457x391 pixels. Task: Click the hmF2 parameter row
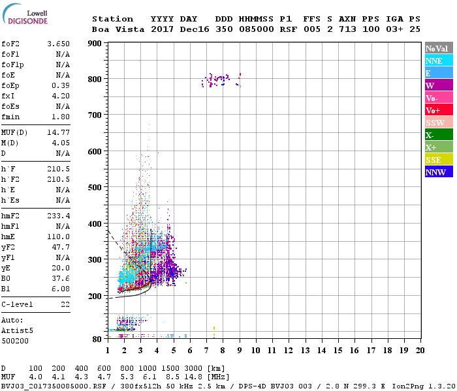pos(36,216)
